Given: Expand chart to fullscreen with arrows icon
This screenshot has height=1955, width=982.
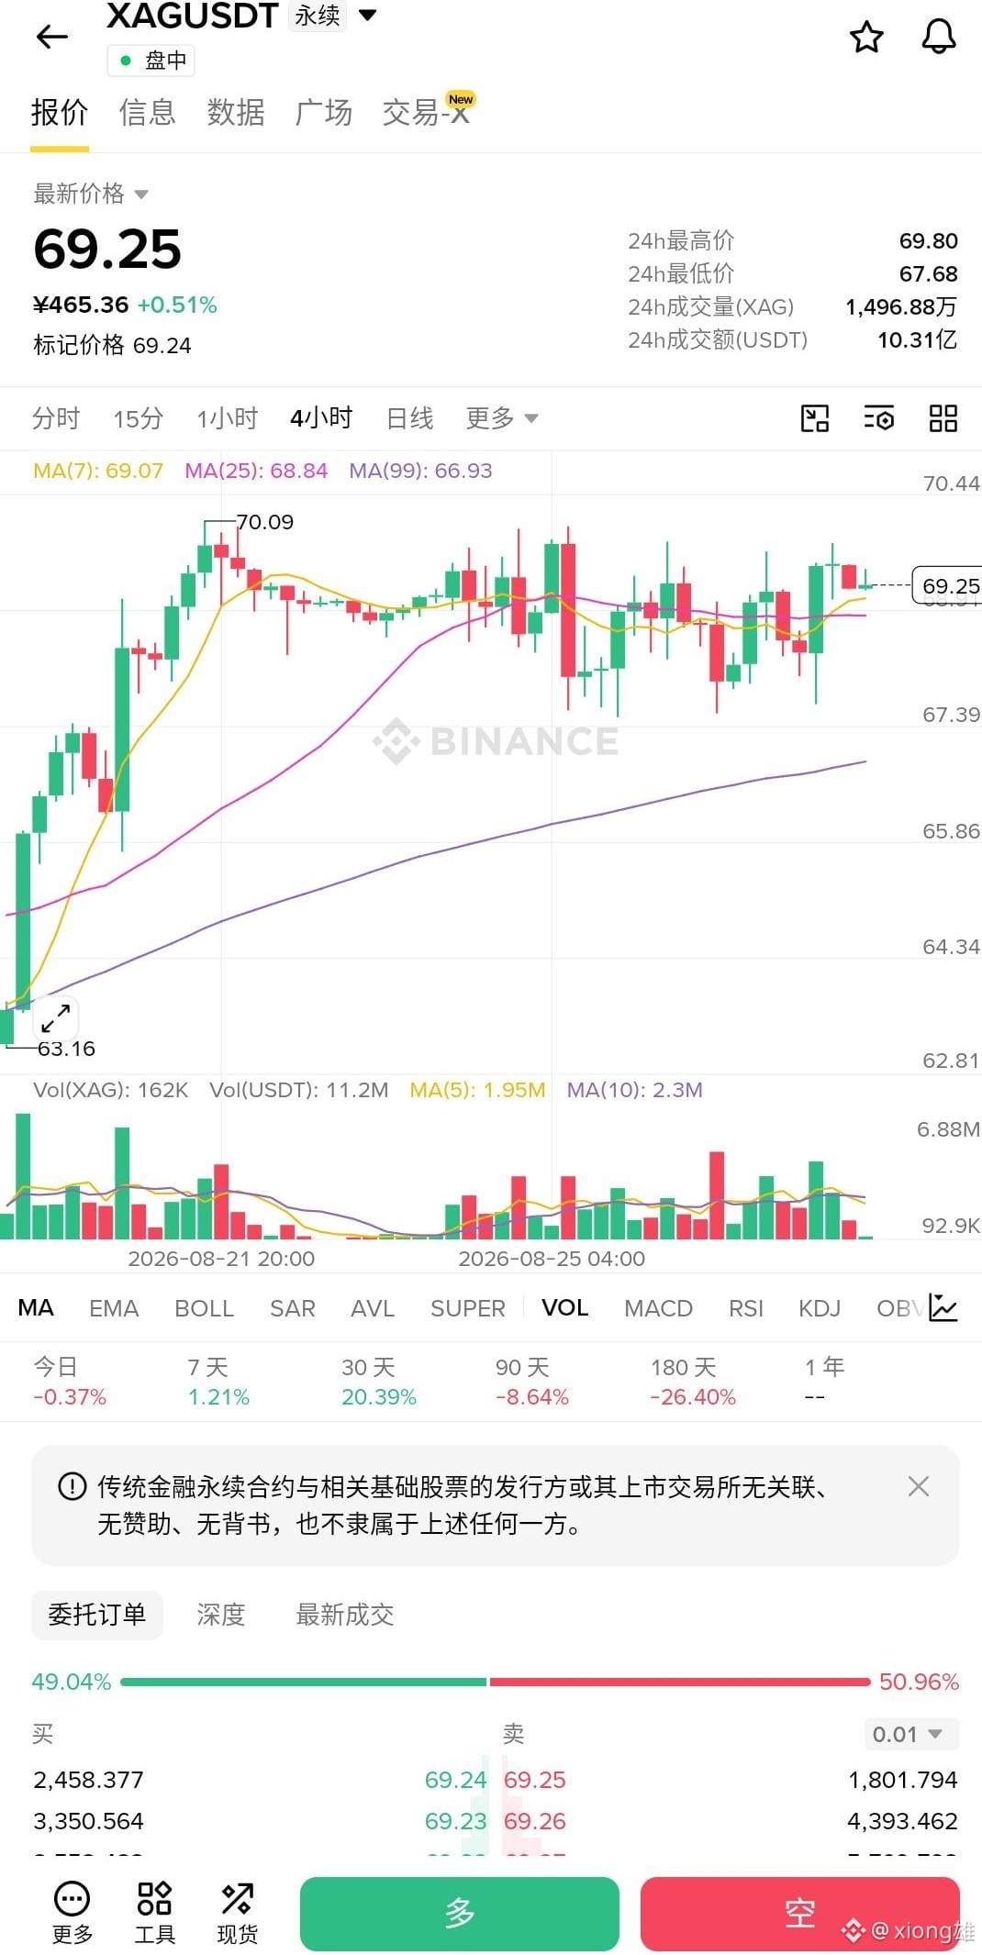Looking at the screenshot, I should [x=56, y=1018].
